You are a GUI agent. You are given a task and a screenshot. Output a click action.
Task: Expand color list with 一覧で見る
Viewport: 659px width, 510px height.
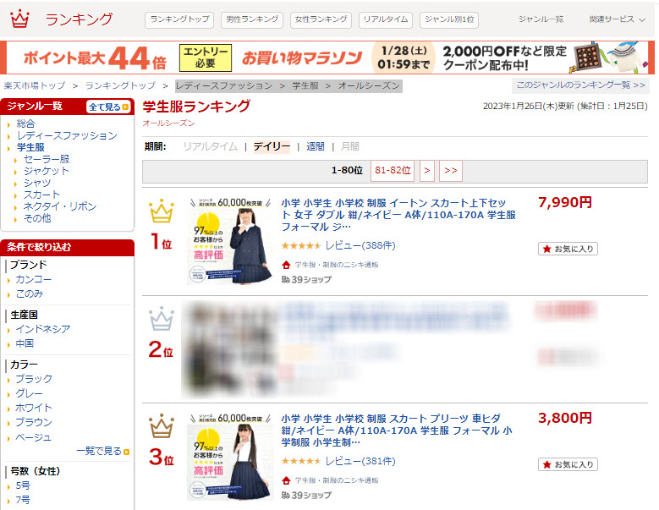click(x=103, y=451)
